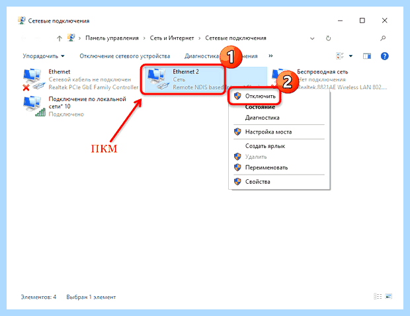This screenshot has width=410, height=316.
Task: Show more toolbar commands chevron
Action: [270, 56]
